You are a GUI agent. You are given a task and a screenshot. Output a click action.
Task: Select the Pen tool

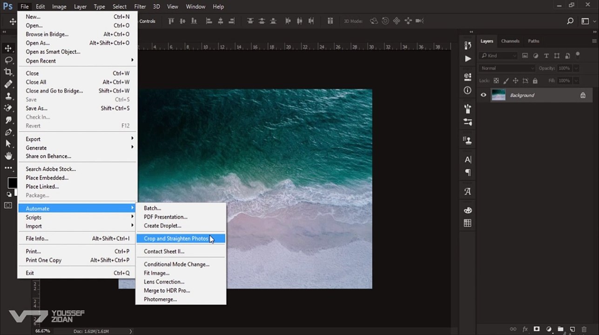[x=8, y=132]
